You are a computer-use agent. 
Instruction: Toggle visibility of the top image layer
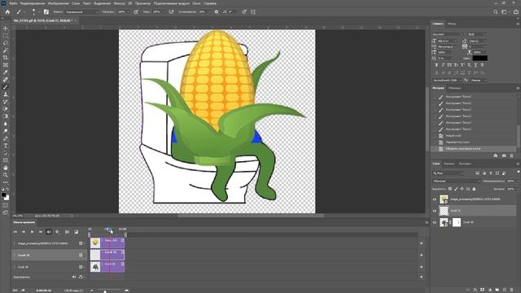[434, 199]
